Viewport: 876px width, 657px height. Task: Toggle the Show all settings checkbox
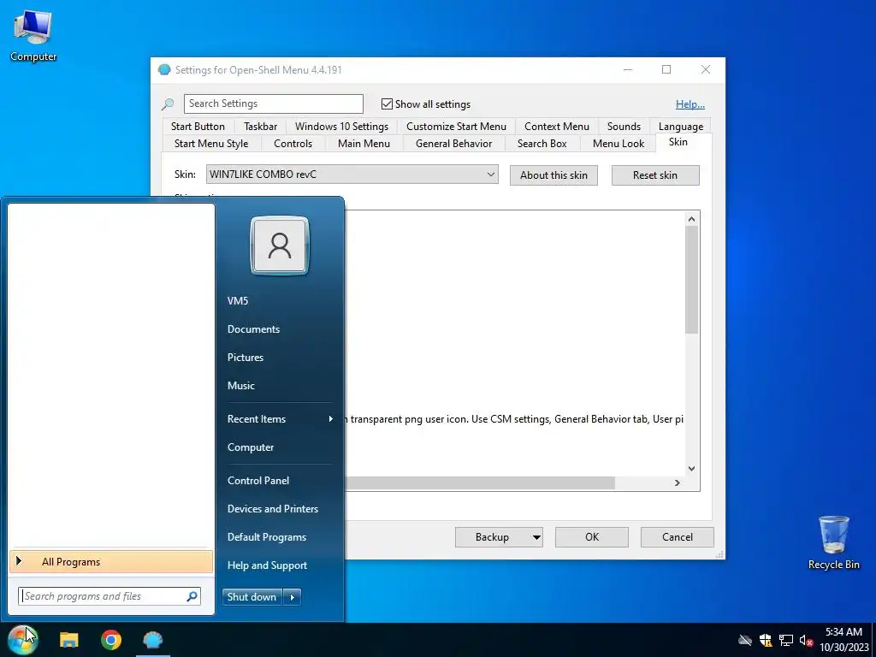coord(387,104)
